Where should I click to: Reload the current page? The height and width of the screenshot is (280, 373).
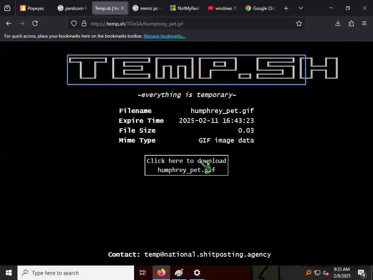[x=35, y=23]
